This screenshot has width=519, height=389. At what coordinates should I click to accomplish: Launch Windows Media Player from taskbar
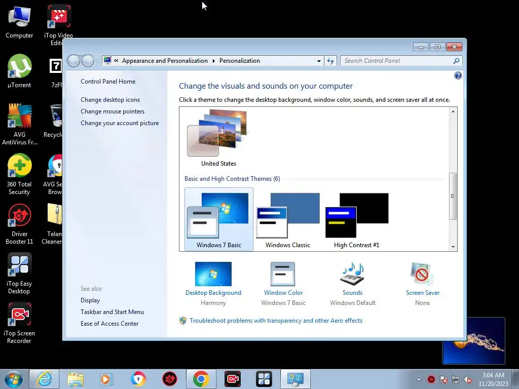[x=106, y=379]
